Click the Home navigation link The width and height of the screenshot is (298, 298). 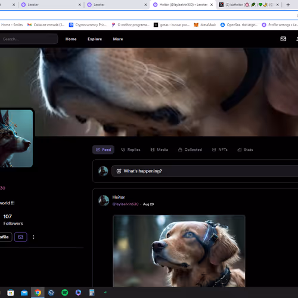click(71, 39)
